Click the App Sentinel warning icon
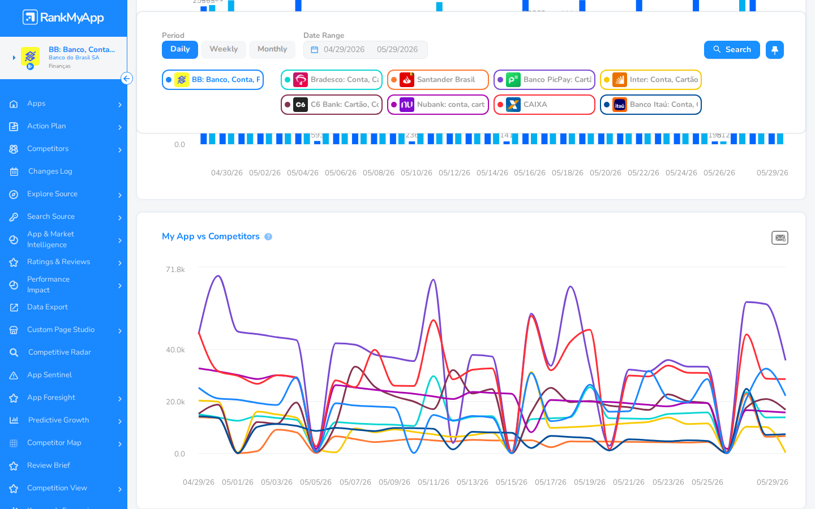This screenshot has height=509, width=815. click(14, 376)
